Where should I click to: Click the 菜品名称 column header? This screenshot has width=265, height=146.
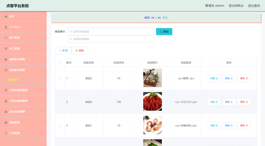point(89,63)
